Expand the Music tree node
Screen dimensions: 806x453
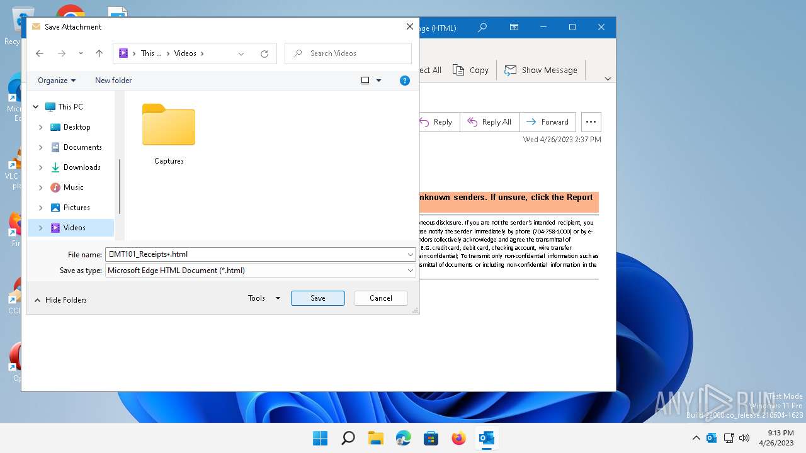click(41, 187)
